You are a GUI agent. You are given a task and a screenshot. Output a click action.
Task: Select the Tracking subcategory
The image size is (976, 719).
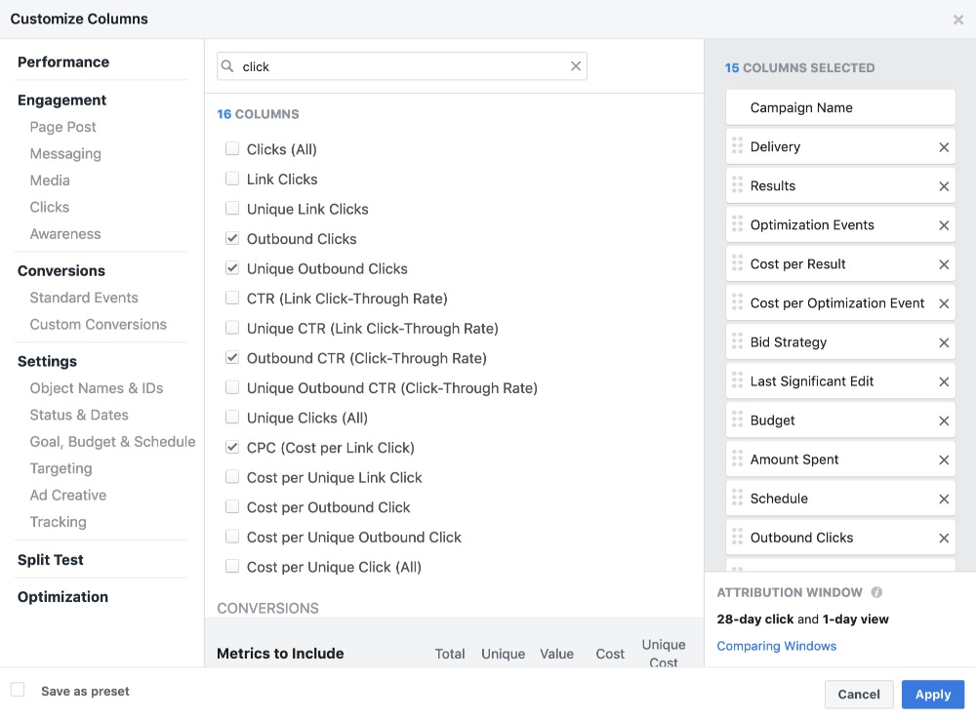point(58,522)
